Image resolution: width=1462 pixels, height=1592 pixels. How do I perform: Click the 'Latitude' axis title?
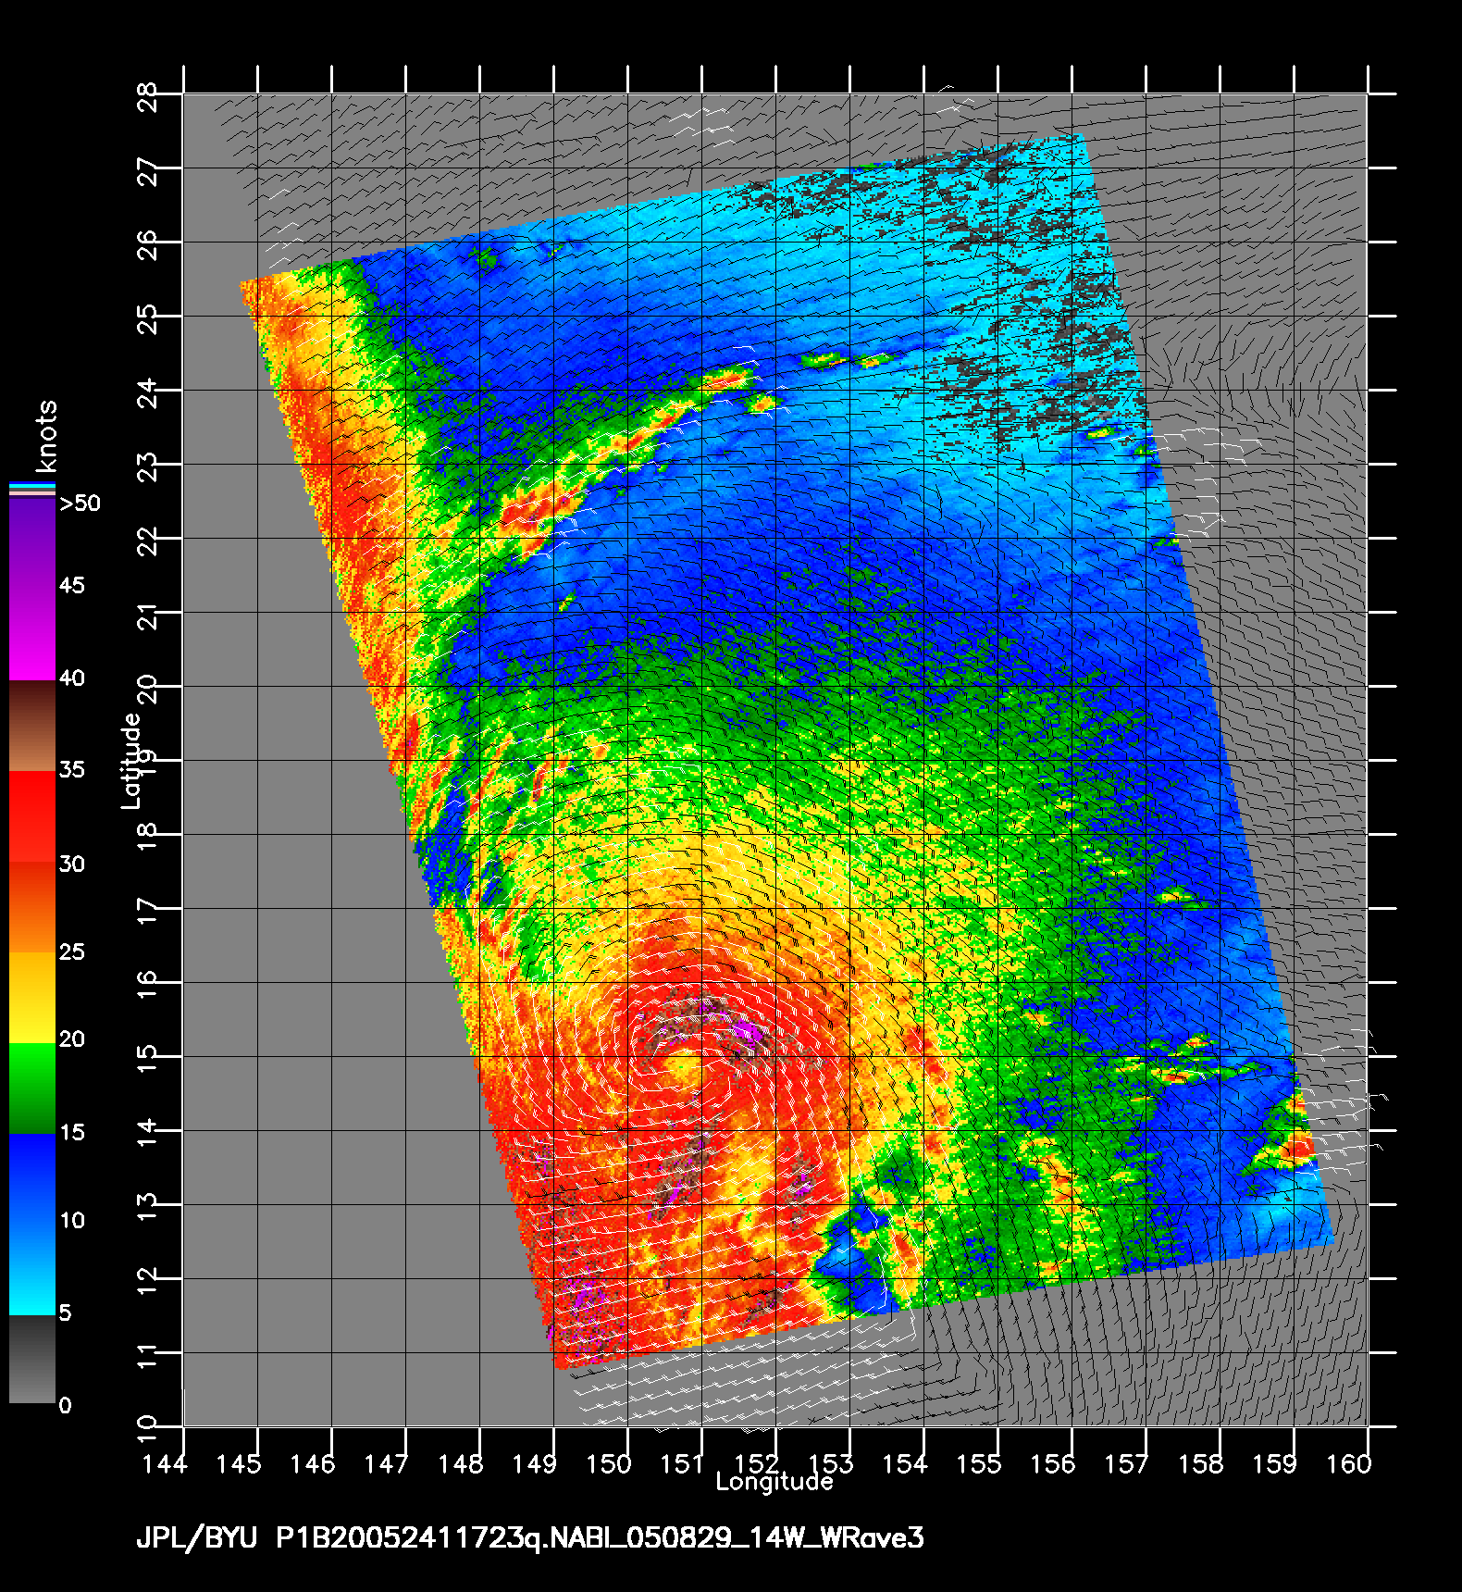tap(131, 761)
